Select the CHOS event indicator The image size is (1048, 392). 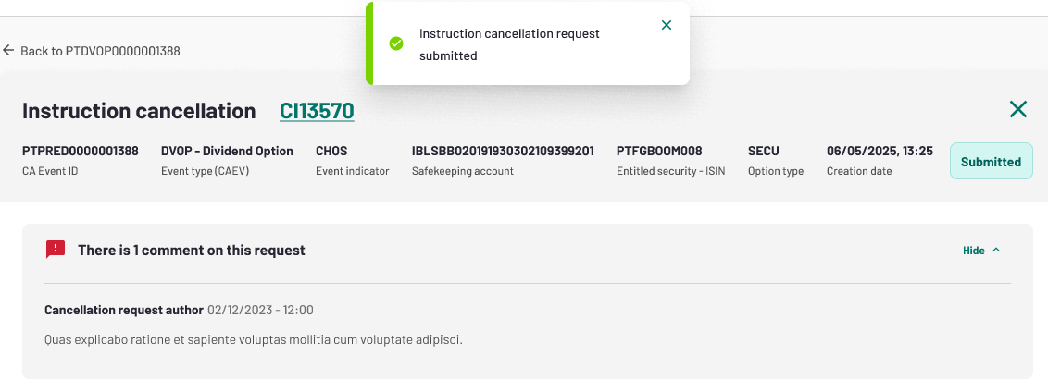[x=331, y=151]
